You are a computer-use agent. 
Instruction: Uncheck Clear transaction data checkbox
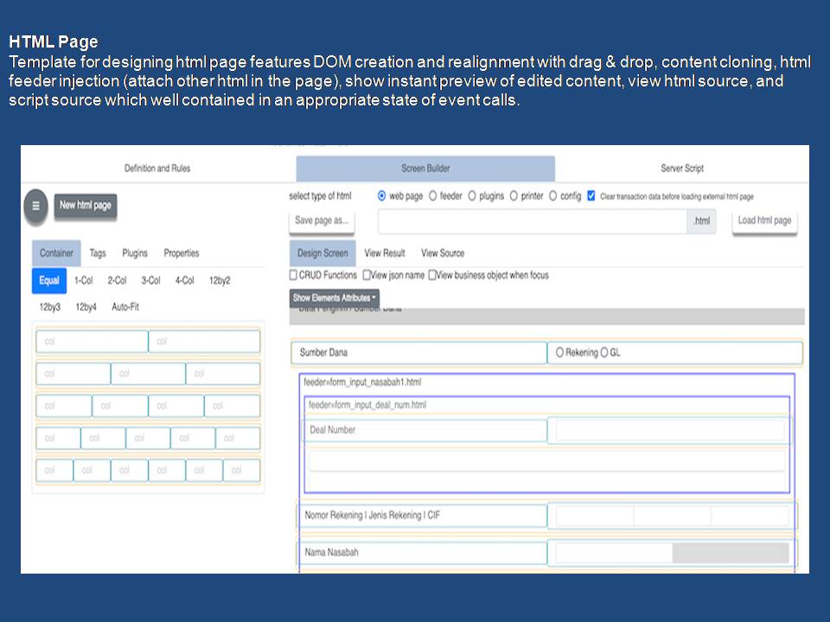pos(591,196)
